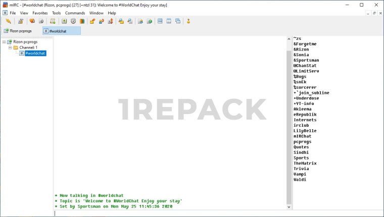Open the Favorites heart icon

32,21
